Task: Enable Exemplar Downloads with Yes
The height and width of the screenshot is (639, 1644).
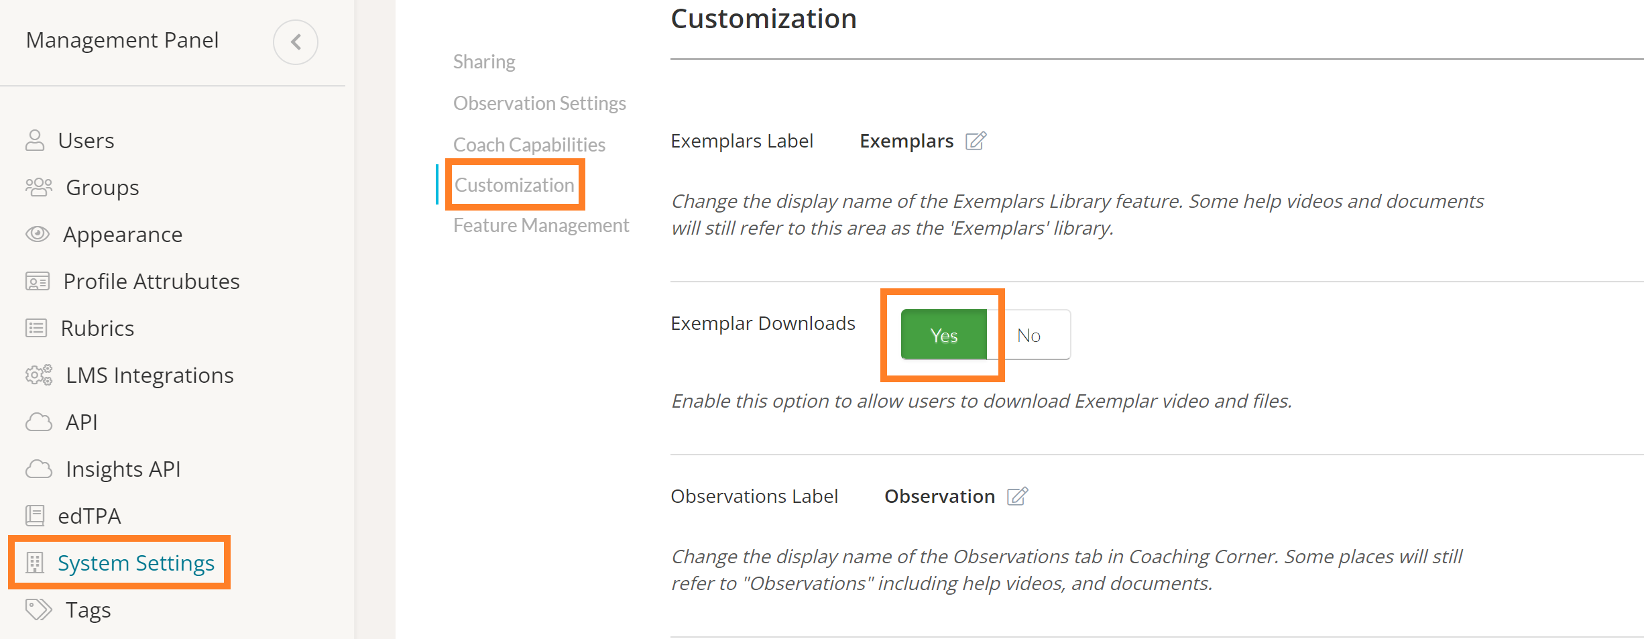Action: click(x=943, y=335)
